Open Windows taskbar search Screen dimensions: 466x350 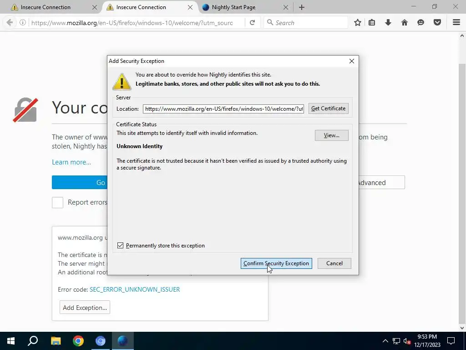coord(33,341)
